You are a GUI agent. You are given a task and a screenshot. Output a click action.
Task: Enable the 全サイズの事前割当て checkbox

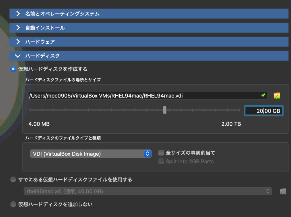tap(161, 153)
